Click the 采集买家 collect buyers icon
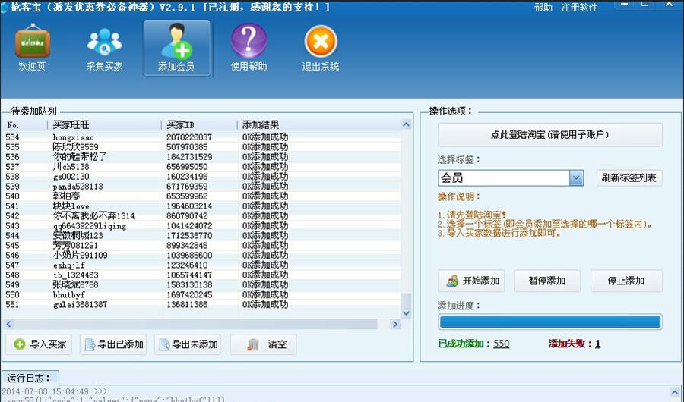684x402 pixels. pyautogui.click(x=104, y=47)
